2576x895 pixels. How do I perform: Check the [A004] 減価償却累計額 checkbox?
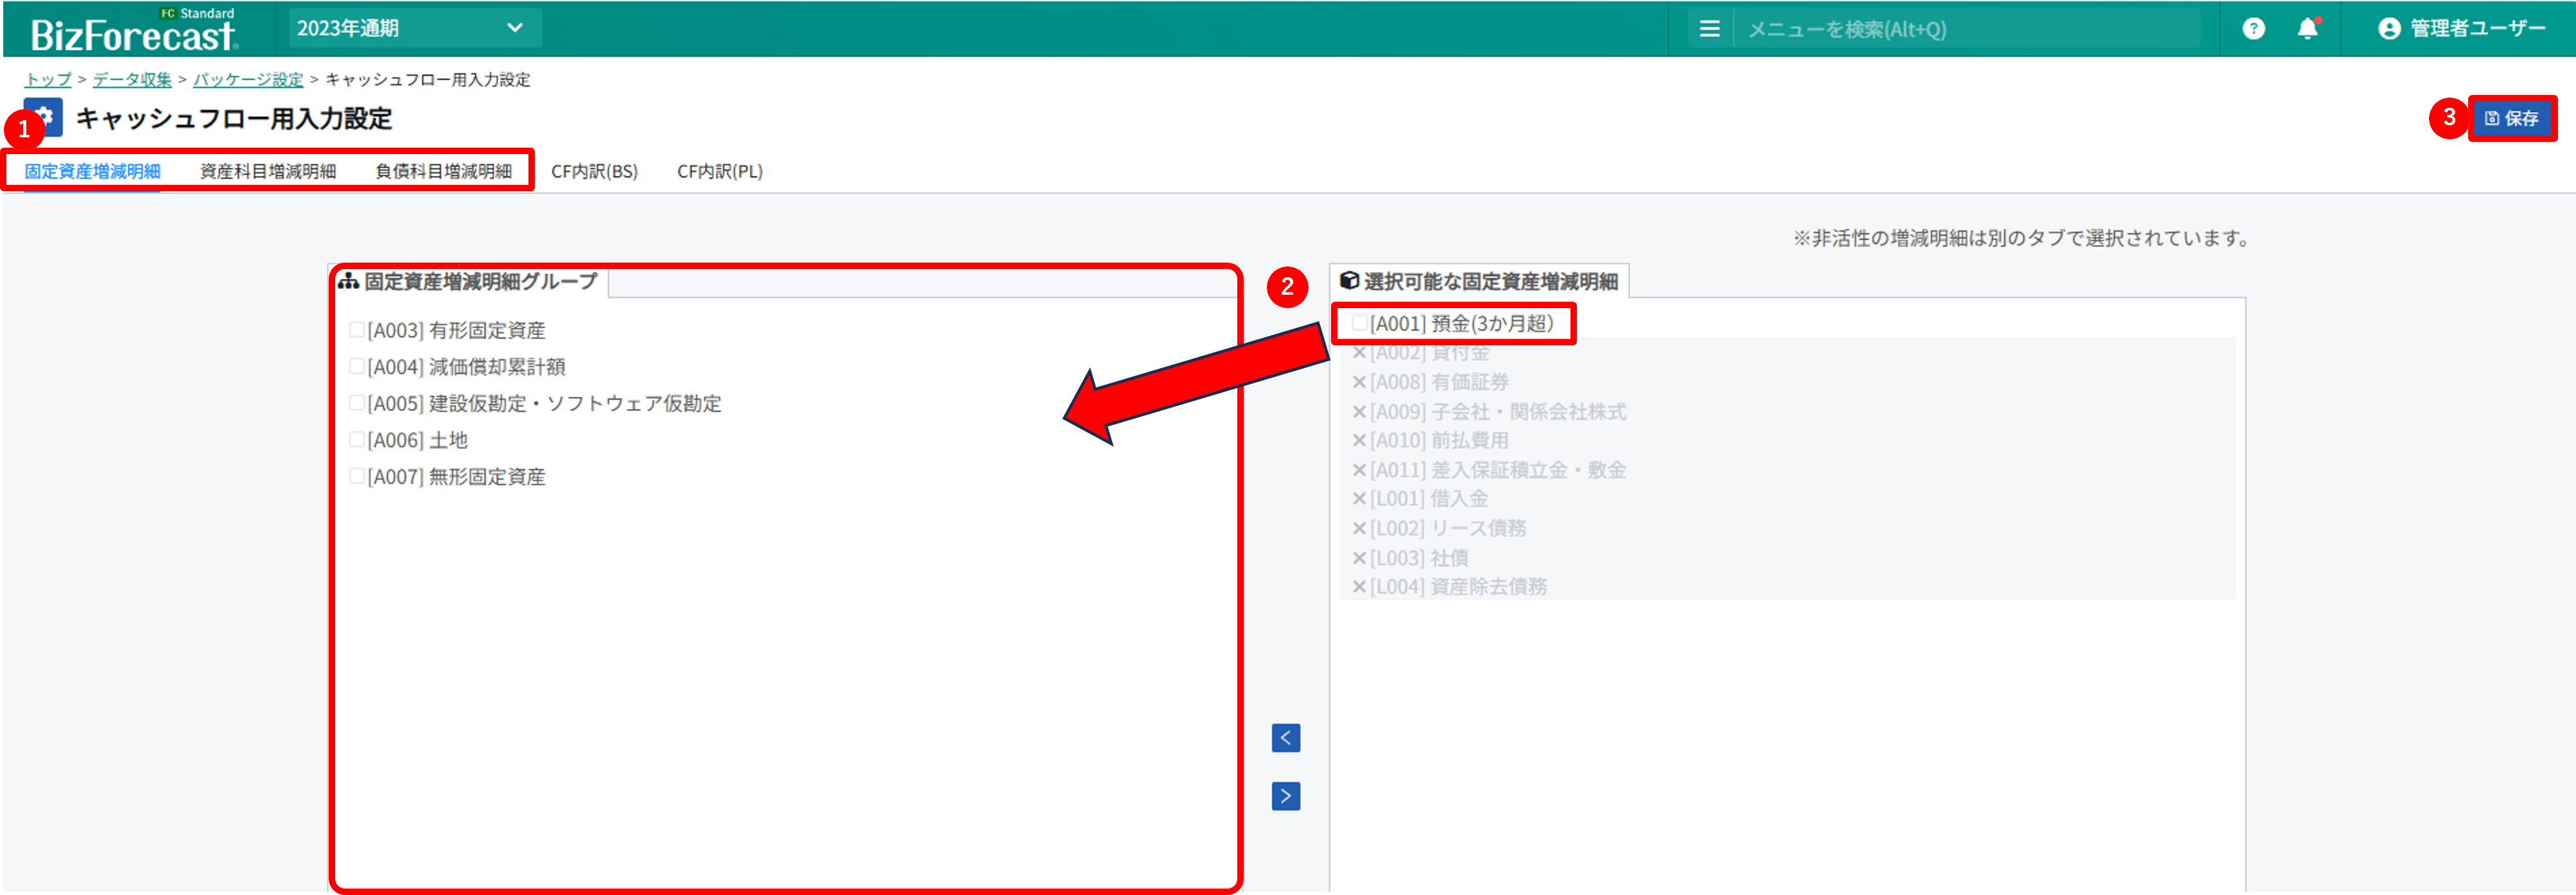point(356,367)
